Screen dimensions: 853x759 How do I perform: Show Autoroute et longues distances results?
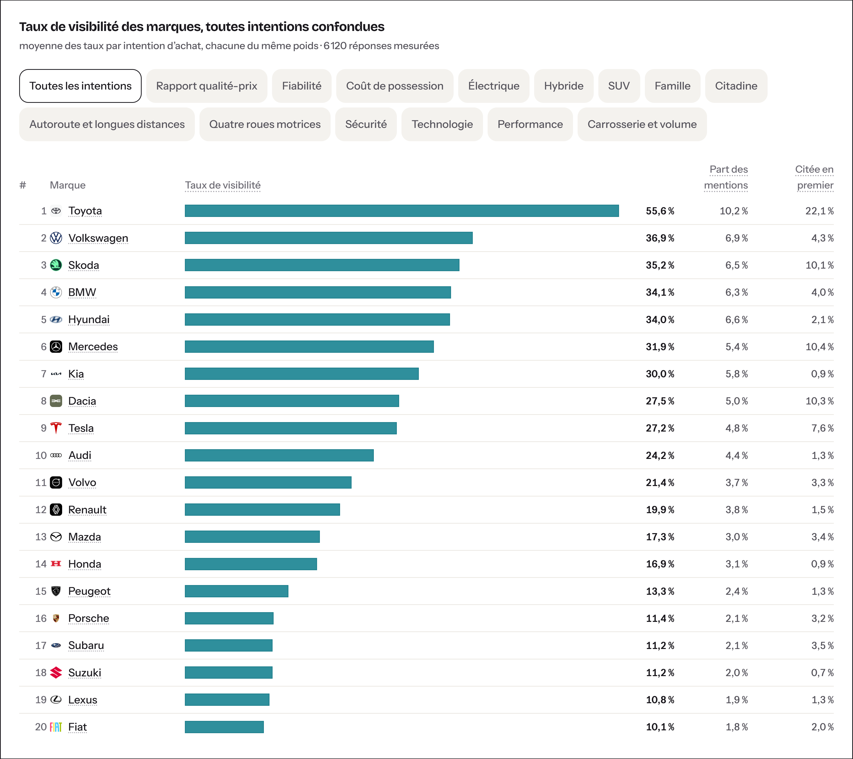pyautogui.click(x=107, y=124)
